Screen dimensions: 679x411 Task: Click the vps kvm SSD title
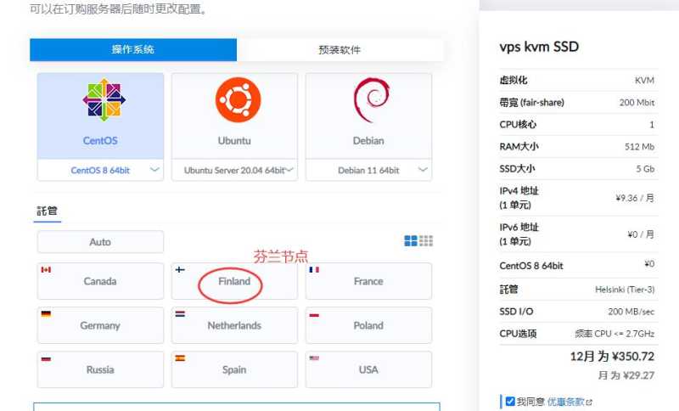click(x=539, y=47)
